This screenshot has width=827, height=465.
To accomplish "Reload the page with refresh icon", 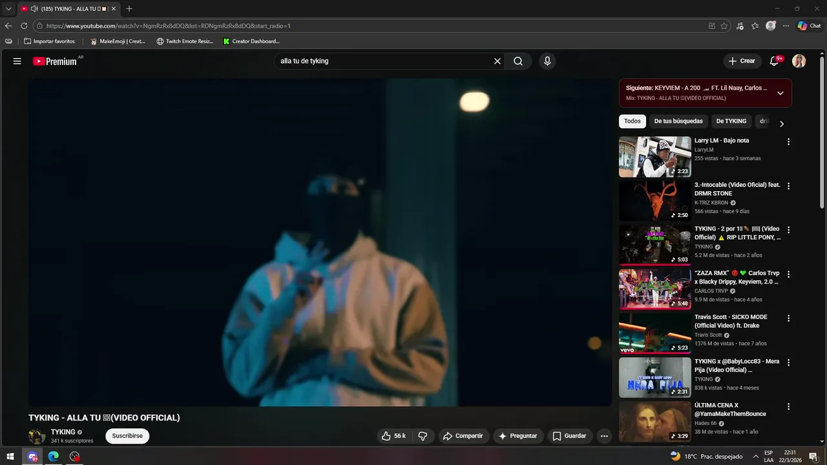I will (24, 26).
